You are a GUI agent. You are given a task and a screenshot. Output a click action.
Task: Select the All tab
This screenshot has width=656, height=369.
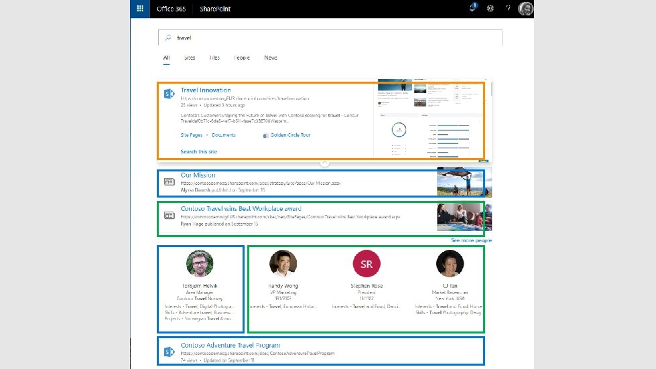click(x=166, y=58)
